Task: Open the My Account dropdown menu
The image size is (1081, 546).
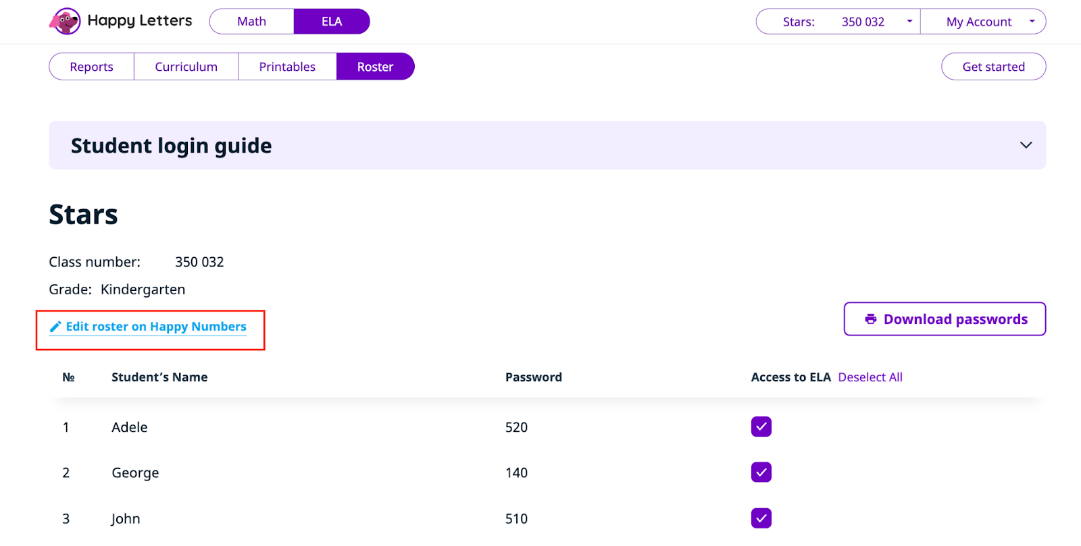Action: (983, 22)
